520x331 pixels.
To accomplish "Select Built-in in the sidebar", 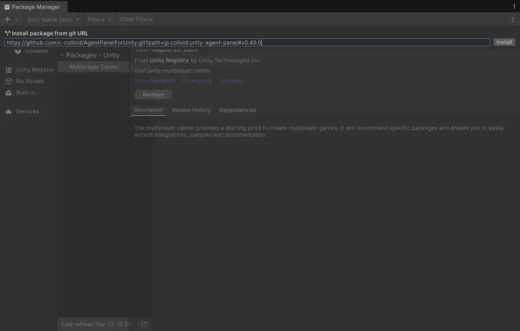I will click(x=26, y=93).
